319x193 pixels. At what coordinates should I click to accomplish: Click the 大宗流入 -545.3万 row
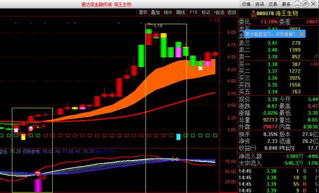[x=278, y=163]
